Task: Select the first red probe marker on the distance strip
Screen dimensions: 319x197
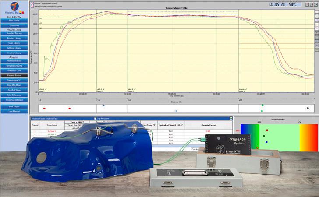Action: (44, 109)
